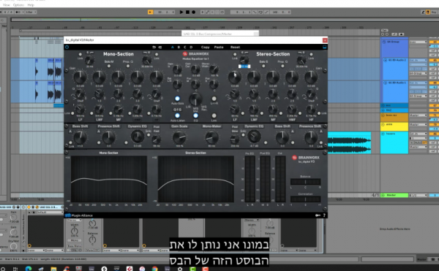439x271 pixels.
Task: Open the View menu
Action: 6,5
